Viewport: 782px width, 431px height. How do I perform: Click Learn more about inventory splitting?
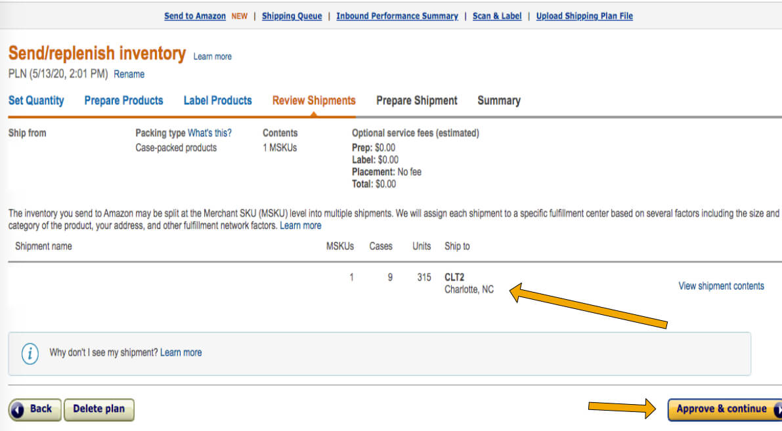tap(300, 225)
